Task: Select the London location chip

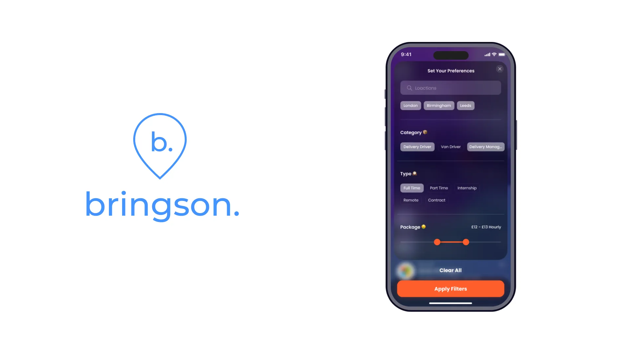Action: click(410, 106)
